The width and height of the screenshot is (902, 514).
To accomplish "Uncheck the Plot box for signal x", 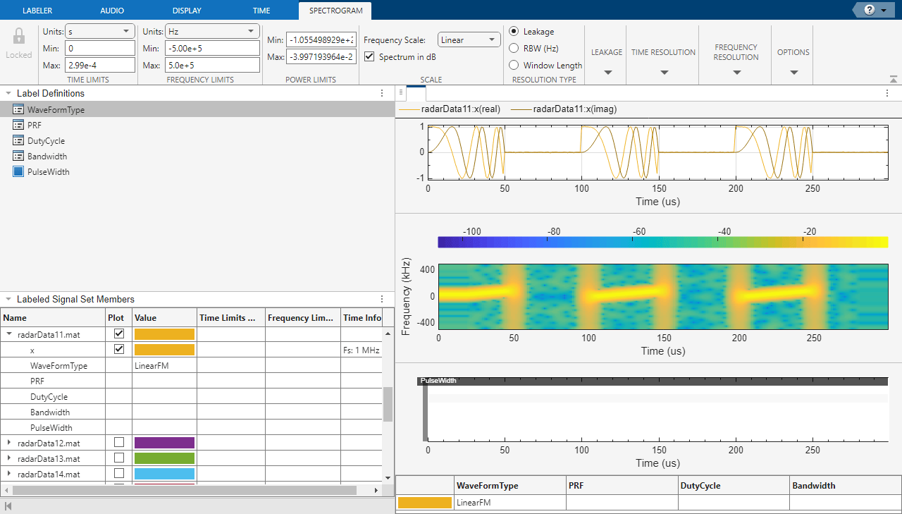I will (x=119, y=350).
